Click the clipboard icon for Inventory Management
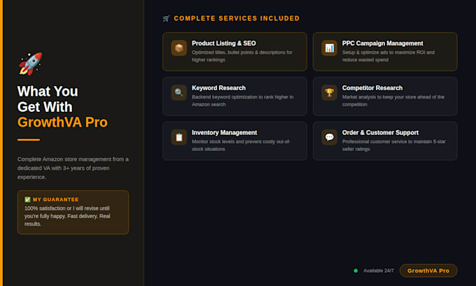Image resolution: width=476 pixels, height=286 pixels. pos(178,137)
